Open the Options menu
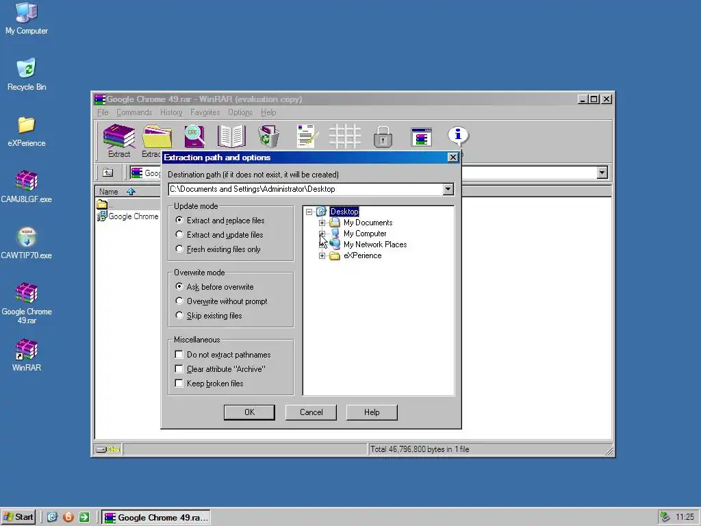The width and height of the screenshot is (701, 526). coord(240,112)
